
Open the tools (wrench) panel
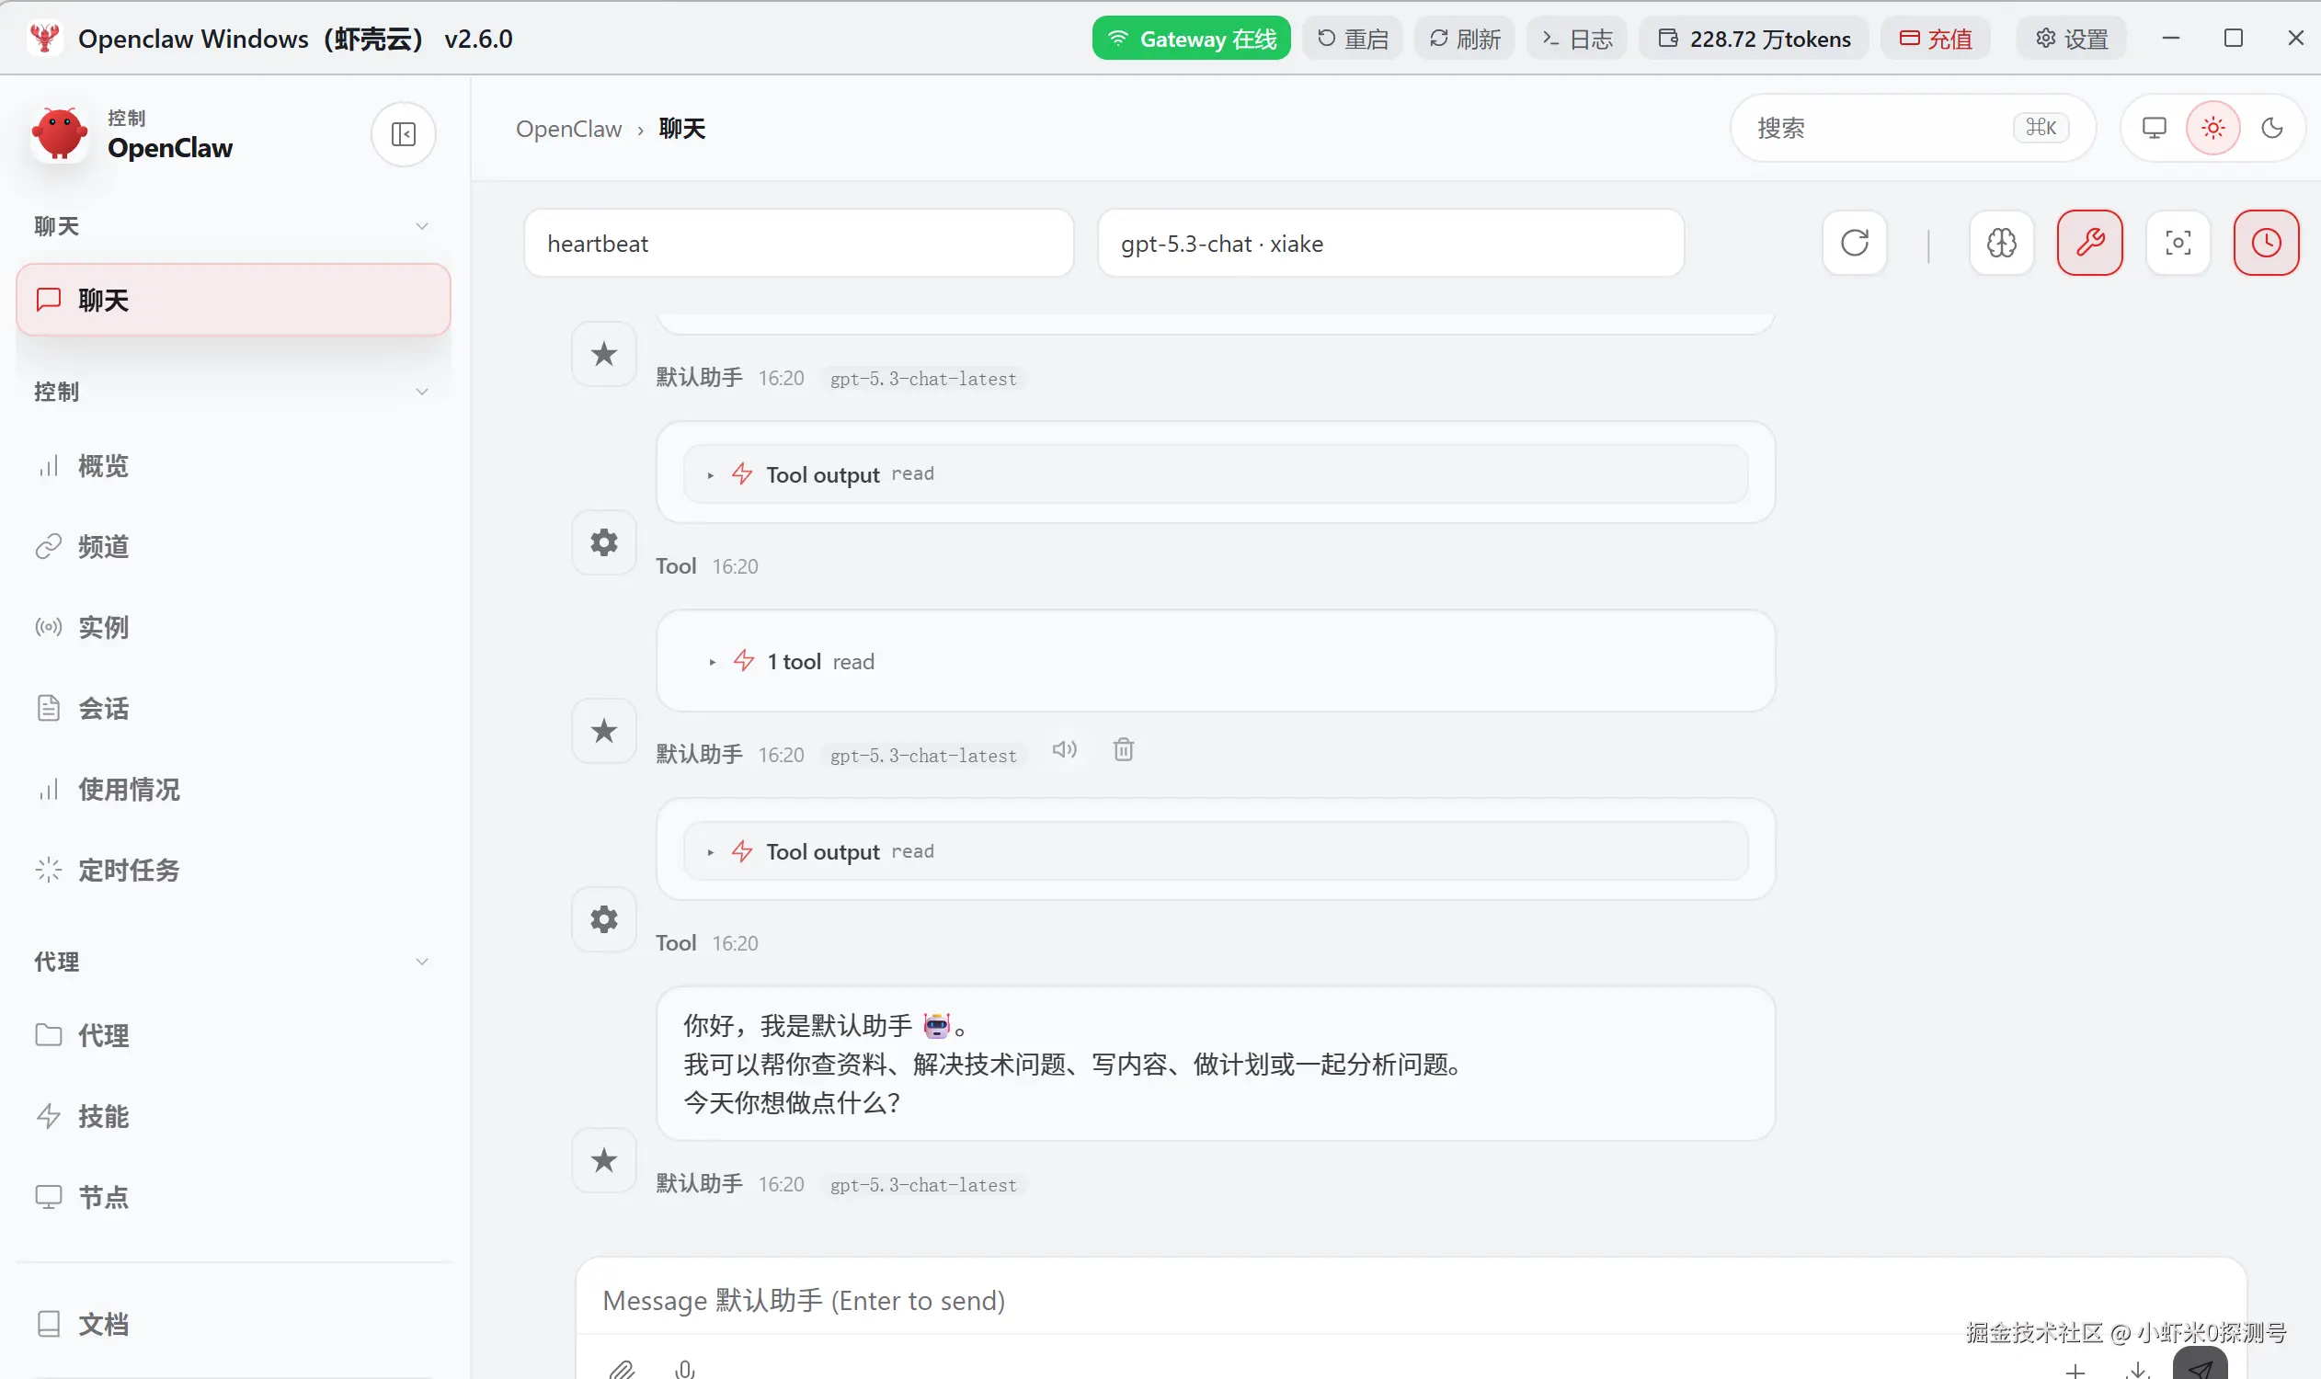click(x=2089, y=243)
